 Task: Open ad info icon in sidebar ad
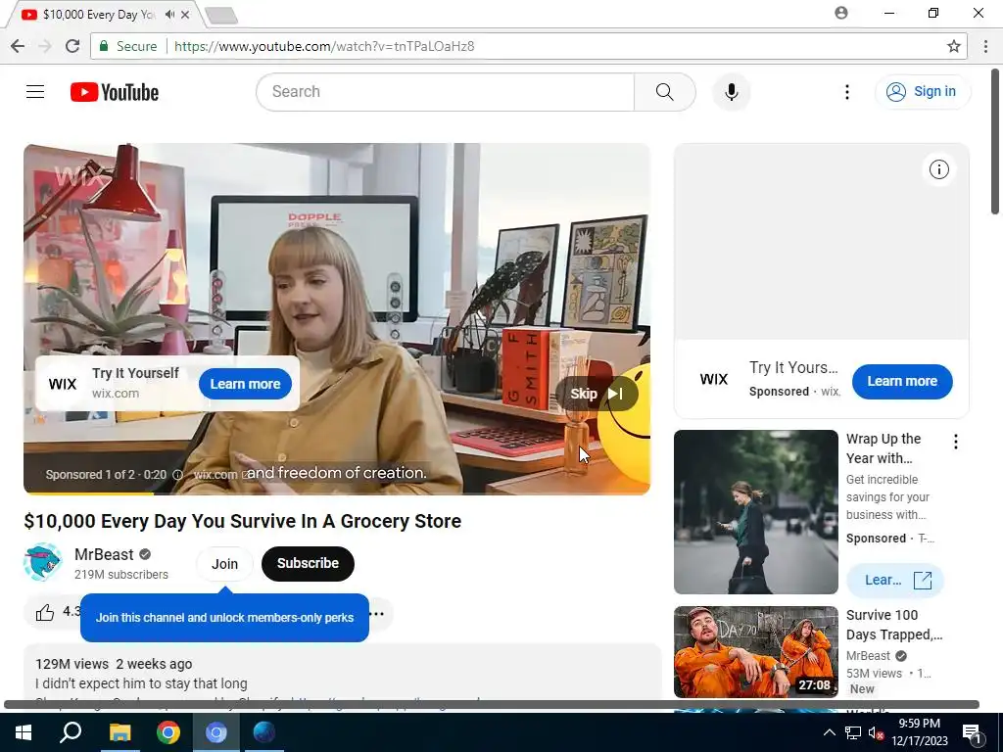click(x=939, y=169)
